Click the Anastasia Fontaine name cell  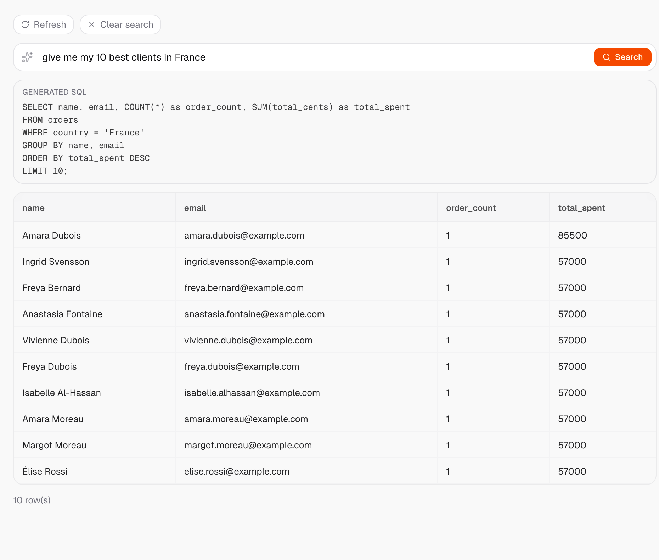(62, 314)
